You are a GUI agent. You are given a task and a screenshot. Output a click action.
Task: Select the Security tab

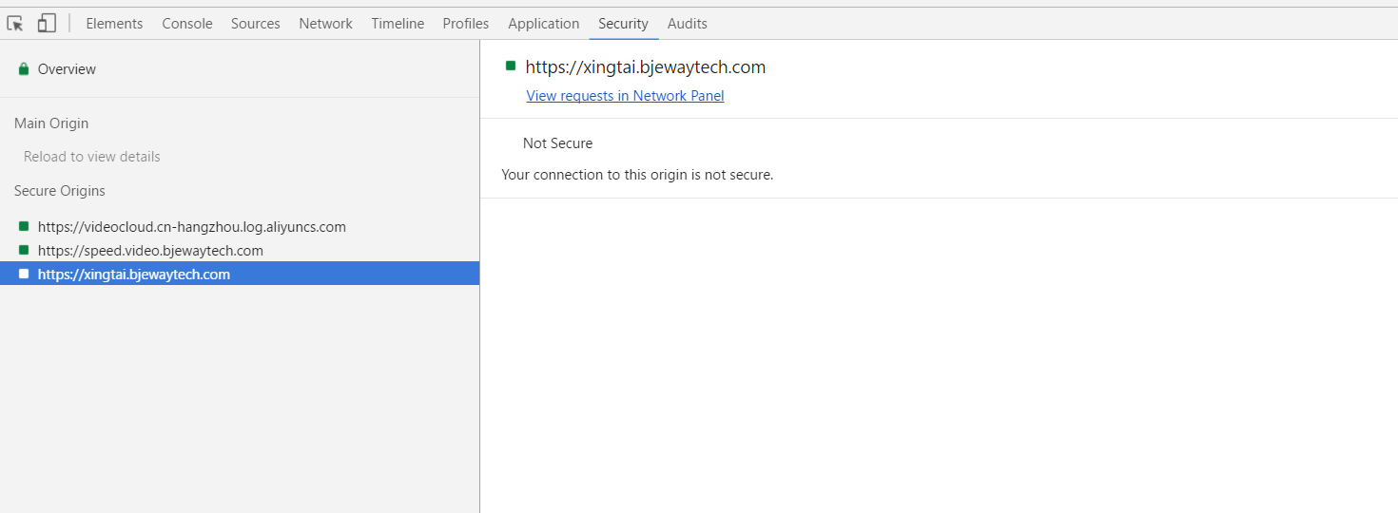click(x=624, y=24)
